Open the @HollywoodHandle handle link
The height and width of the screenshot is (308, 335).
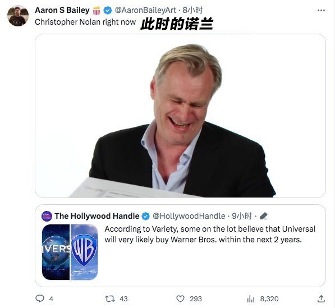coord(189,216)
